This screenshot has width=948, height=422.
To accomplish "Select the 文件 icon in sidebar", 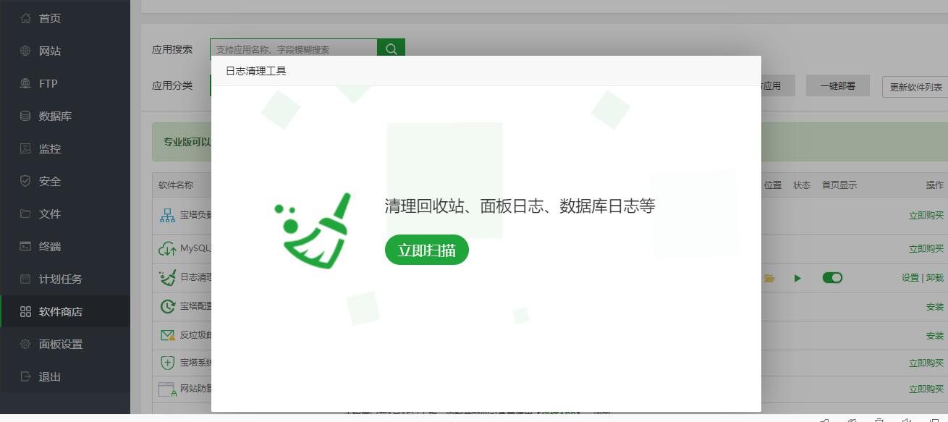I will [x=23, y=214].
